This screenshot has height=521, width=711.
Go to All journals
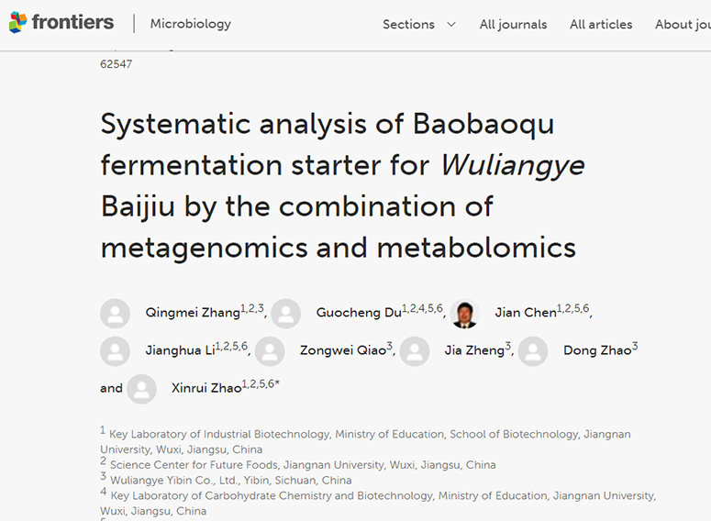(x=513, y=25)
